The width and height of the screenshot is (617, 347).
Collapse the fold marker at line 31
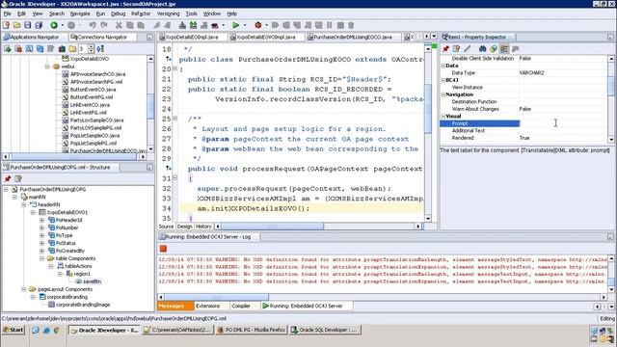click(174, 178)
